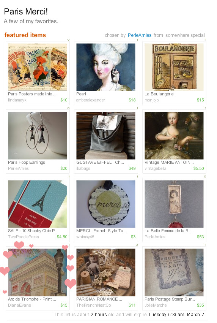Visit TwoPoodlePress shop link
The image size is (217, 323).
point(24,237)
